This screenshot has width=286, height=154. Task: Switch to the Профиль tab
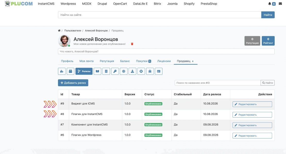tap(67, 61)
